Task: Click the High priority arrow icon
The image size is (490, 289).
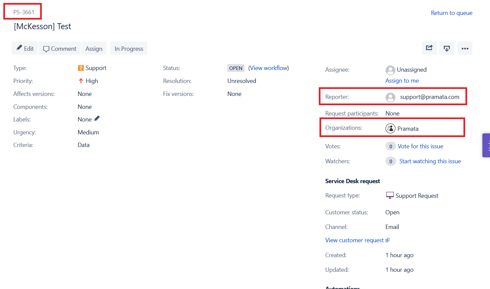Action: coord(81,81)
